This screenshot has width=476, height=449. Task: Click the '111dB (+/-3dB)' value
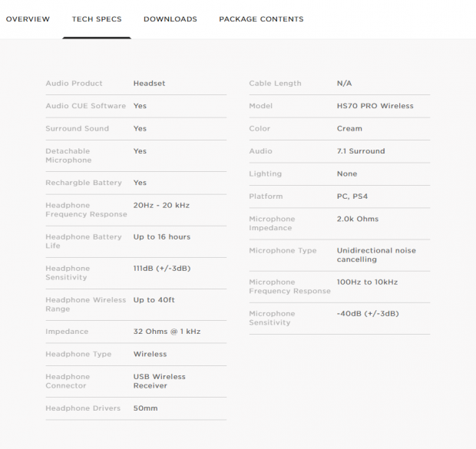(162, 269)
